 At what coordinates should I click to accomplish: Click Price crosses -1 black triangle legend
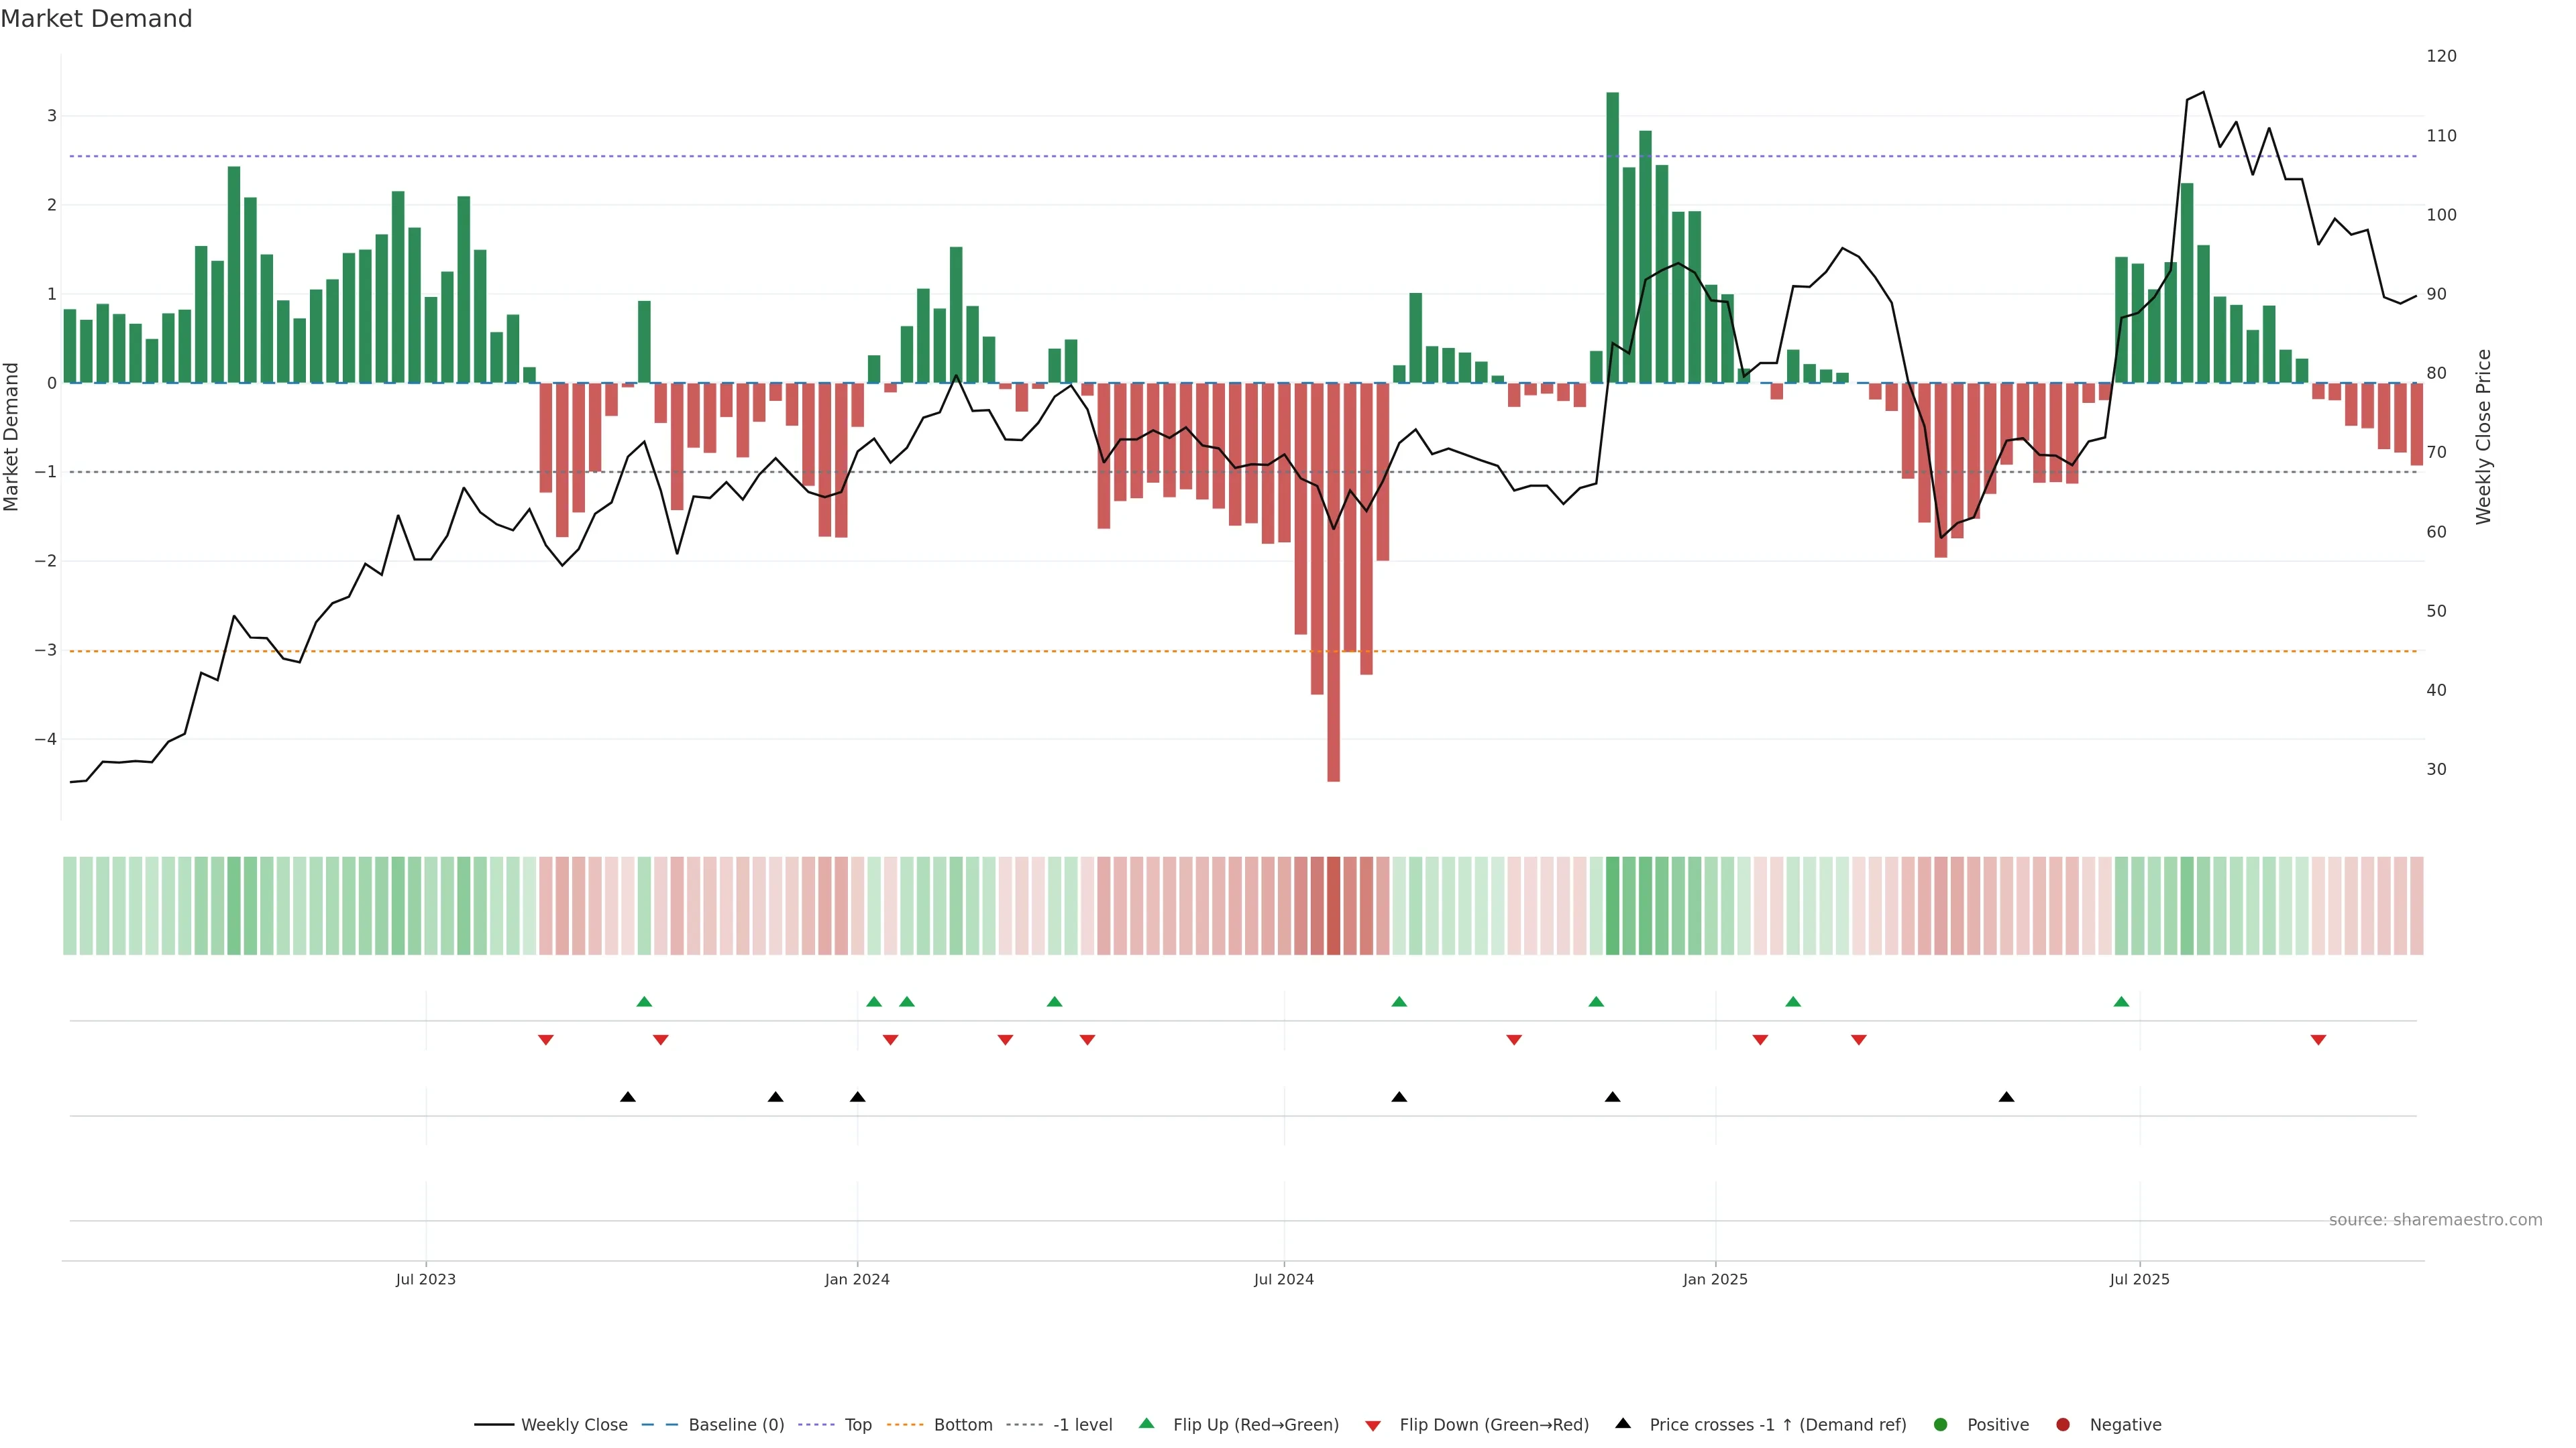click(1623, 1424)
